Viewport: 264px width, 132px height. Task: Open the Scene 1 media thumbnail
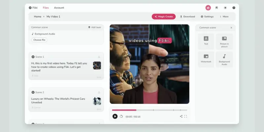(97, 65)
